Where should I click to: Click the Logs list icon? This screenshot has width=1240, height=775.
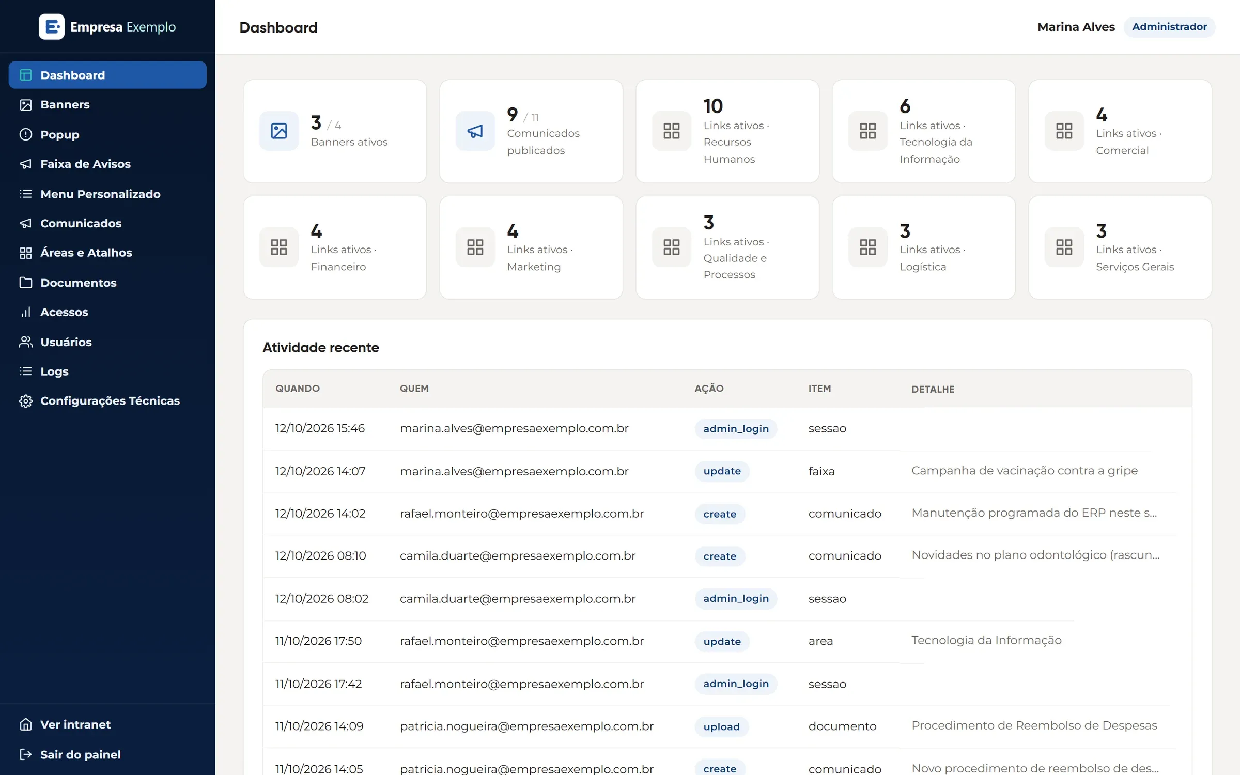click(x=26, y=371)
